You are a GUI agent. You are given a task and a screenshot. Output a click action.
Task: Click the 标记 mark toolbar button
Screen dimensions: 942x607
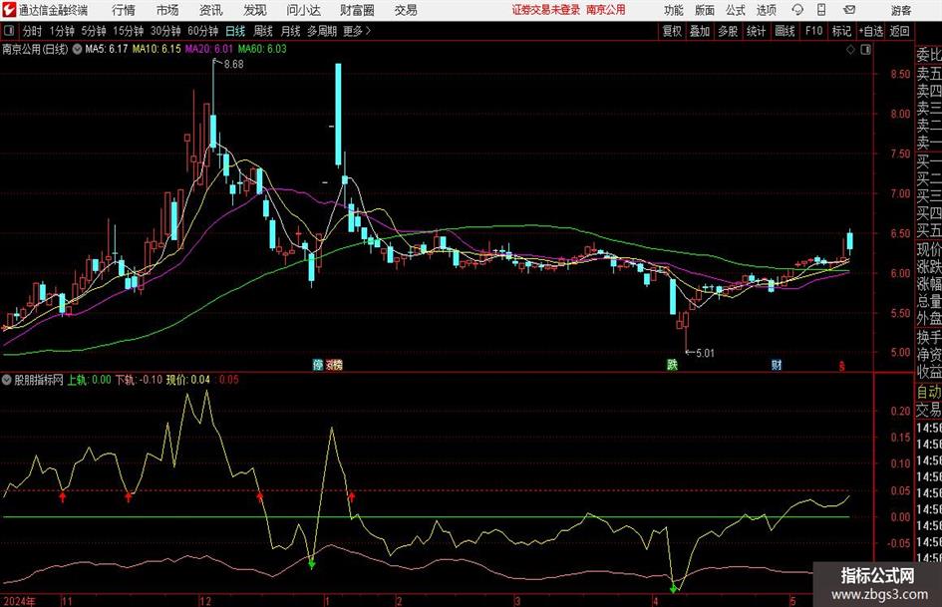[x=841, y=31]
